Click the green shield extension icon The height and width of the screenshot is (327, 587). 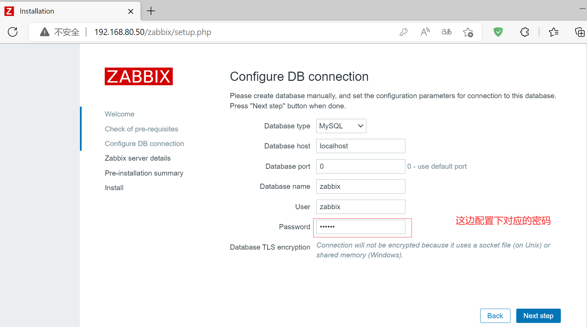[x=498, y=32]
